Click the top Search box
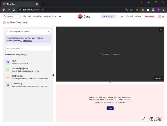 pos(11,16)
